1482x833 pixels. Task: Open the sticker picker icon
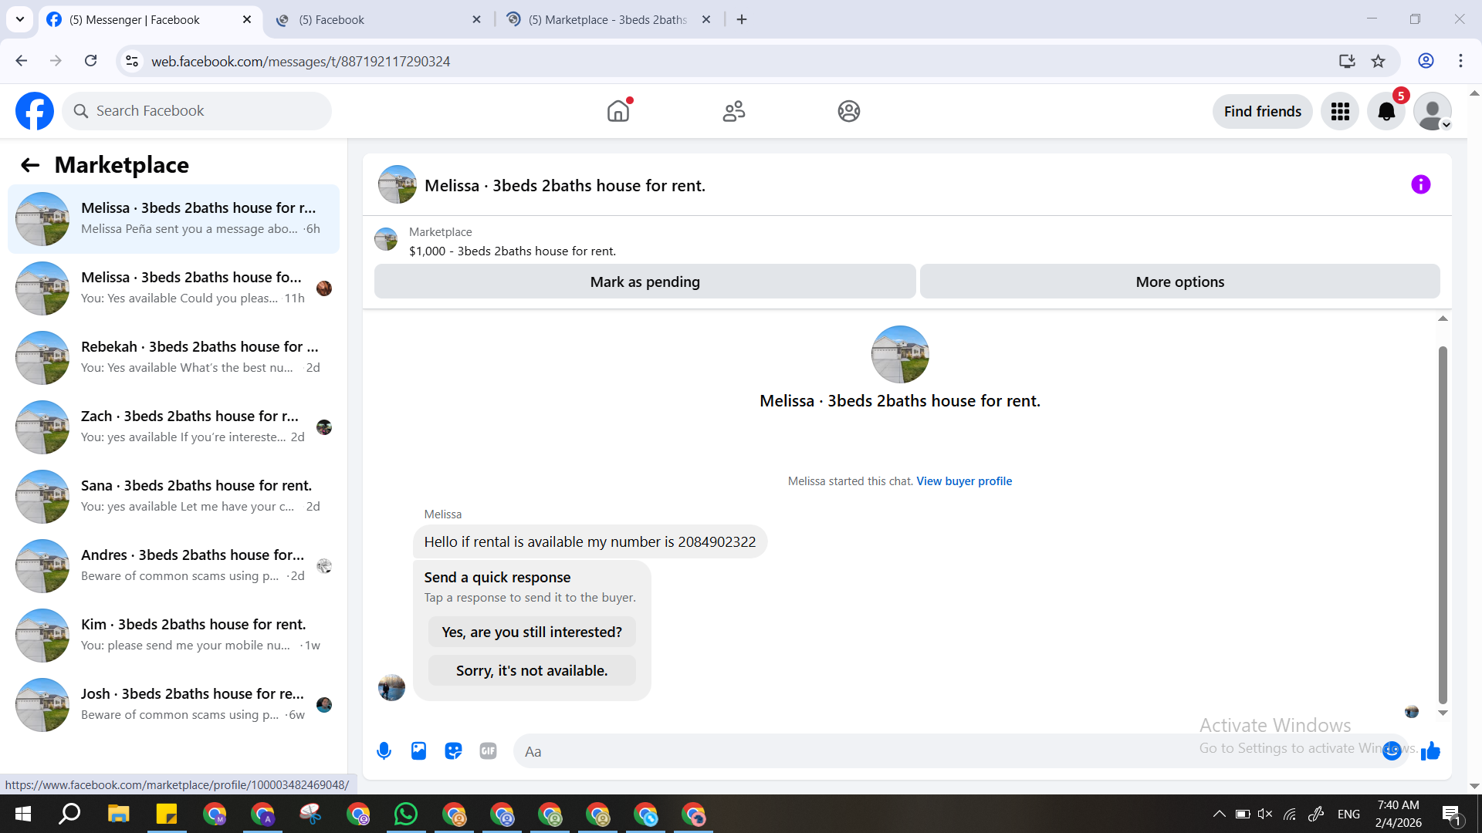pyautogui.click(x=453, y=751)
